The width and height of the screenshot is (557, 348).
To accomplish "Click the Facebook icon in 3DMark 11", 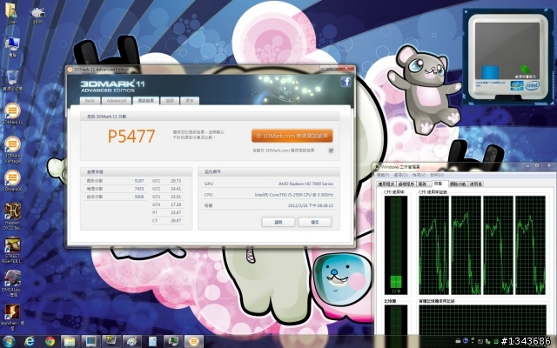I will [x=346, y=82].
